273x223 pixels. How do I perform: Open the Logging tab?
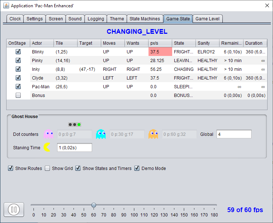(96, 19)
